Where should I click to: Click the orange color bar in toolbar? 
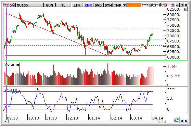(x=133, y=5)
